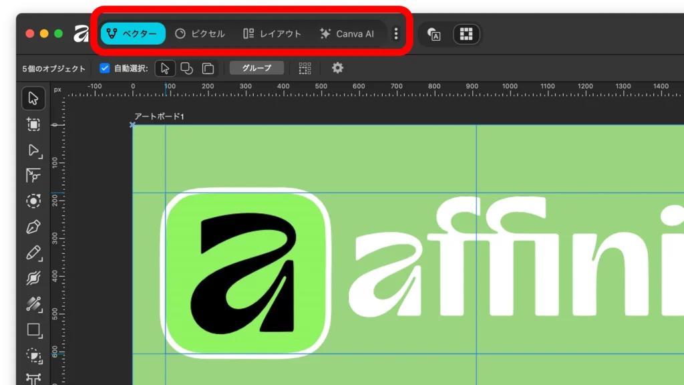Open the Canva AI persona
The image size is (684, 385).
click(x=348, y=33)
